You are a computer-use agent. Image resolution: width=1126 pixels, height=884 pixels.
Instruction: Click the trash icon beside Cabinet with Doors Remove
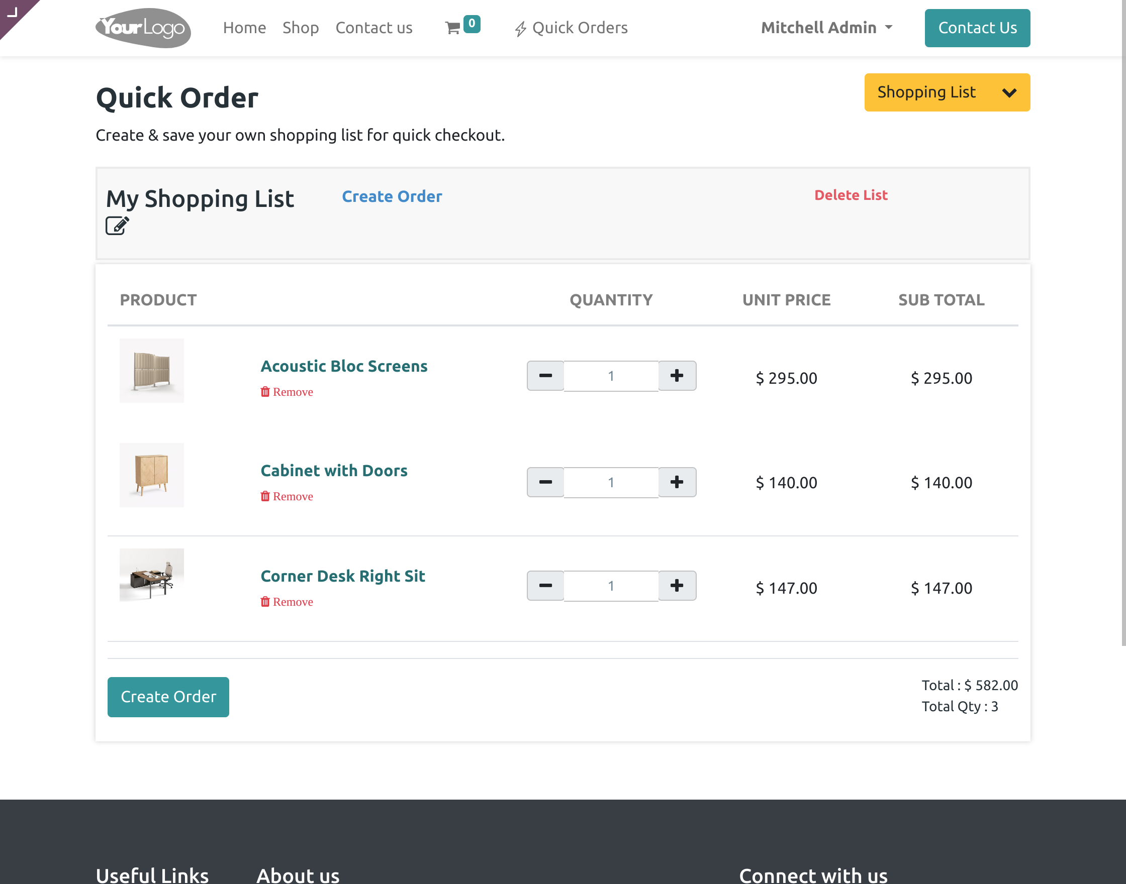pos(266,496)
